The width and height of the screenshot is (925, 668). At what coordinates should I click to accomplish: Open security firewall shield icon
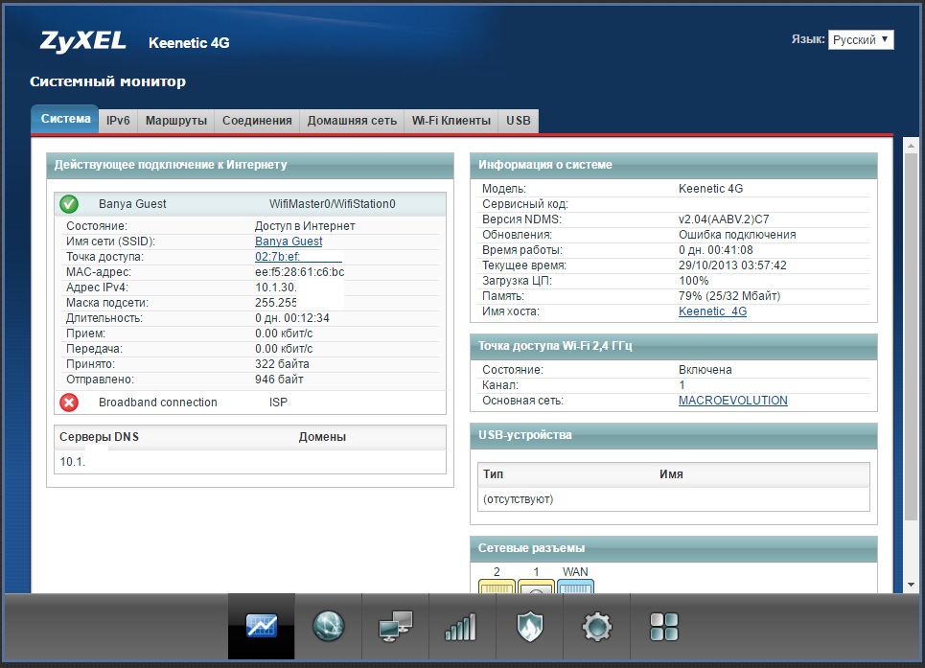click(529, 627)
